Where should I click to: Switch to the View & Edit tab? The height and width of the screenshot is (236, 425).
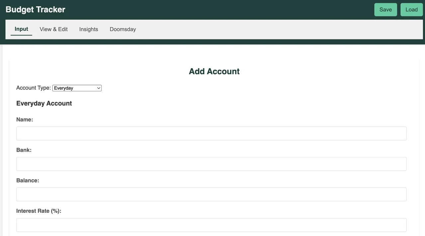coord(54,29)
